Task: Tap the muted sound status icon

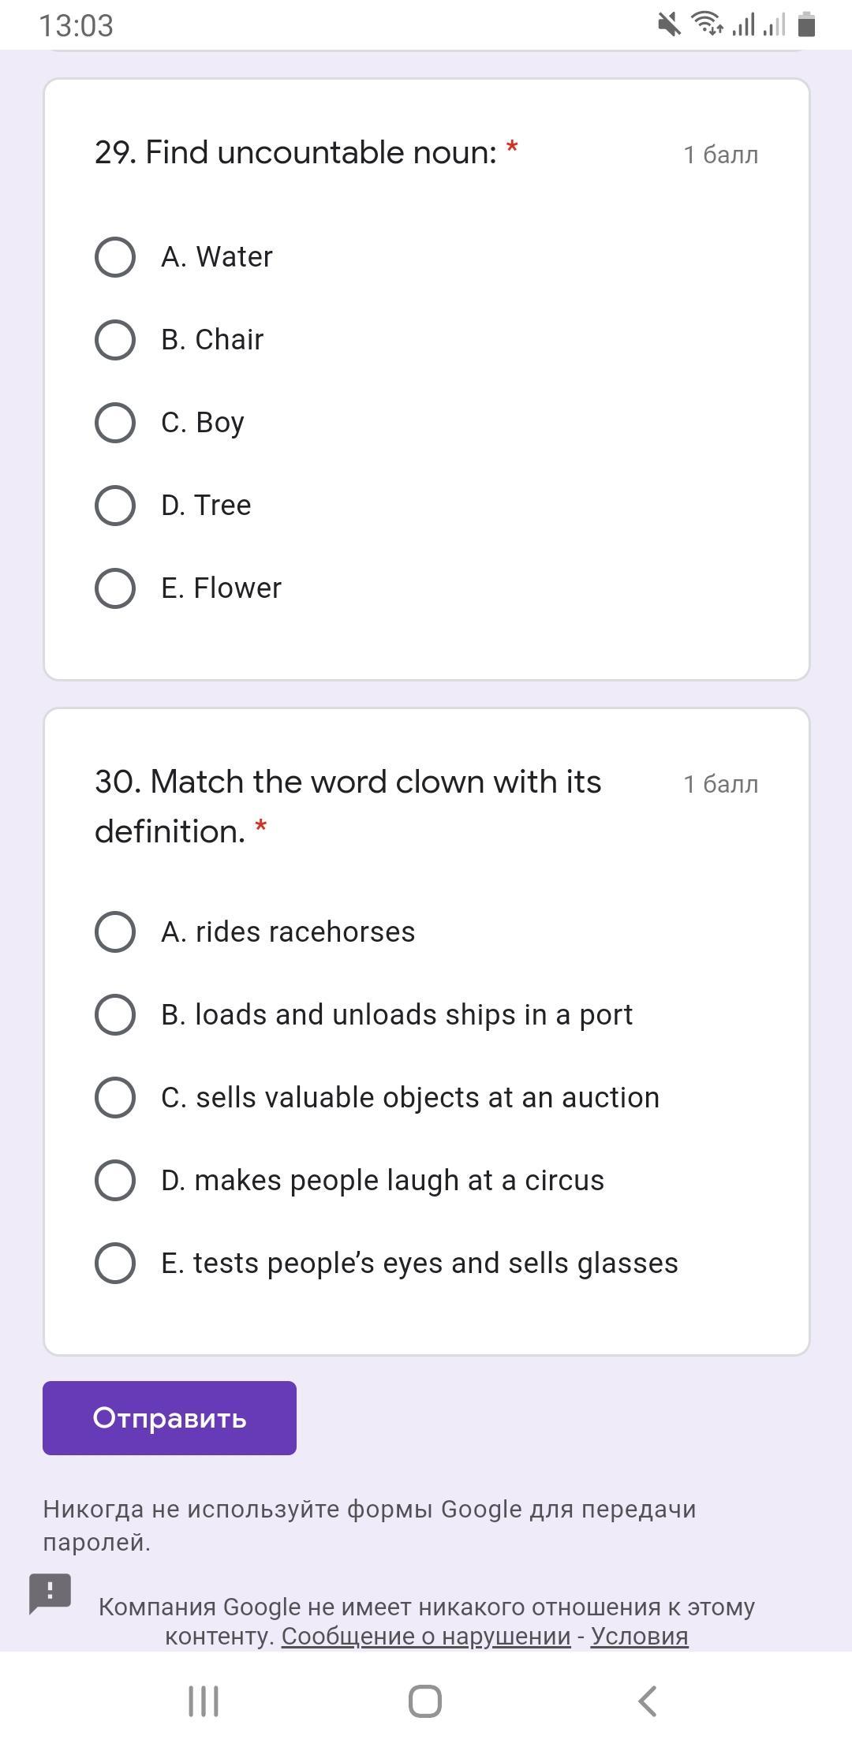Action: click(x=669, y=24)
